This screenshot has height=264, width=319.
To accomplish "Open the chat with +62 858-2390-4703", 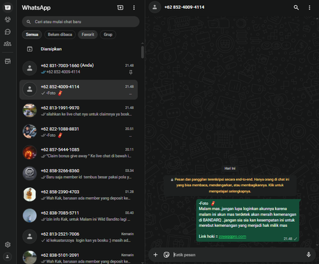I will tap(78, 194).
